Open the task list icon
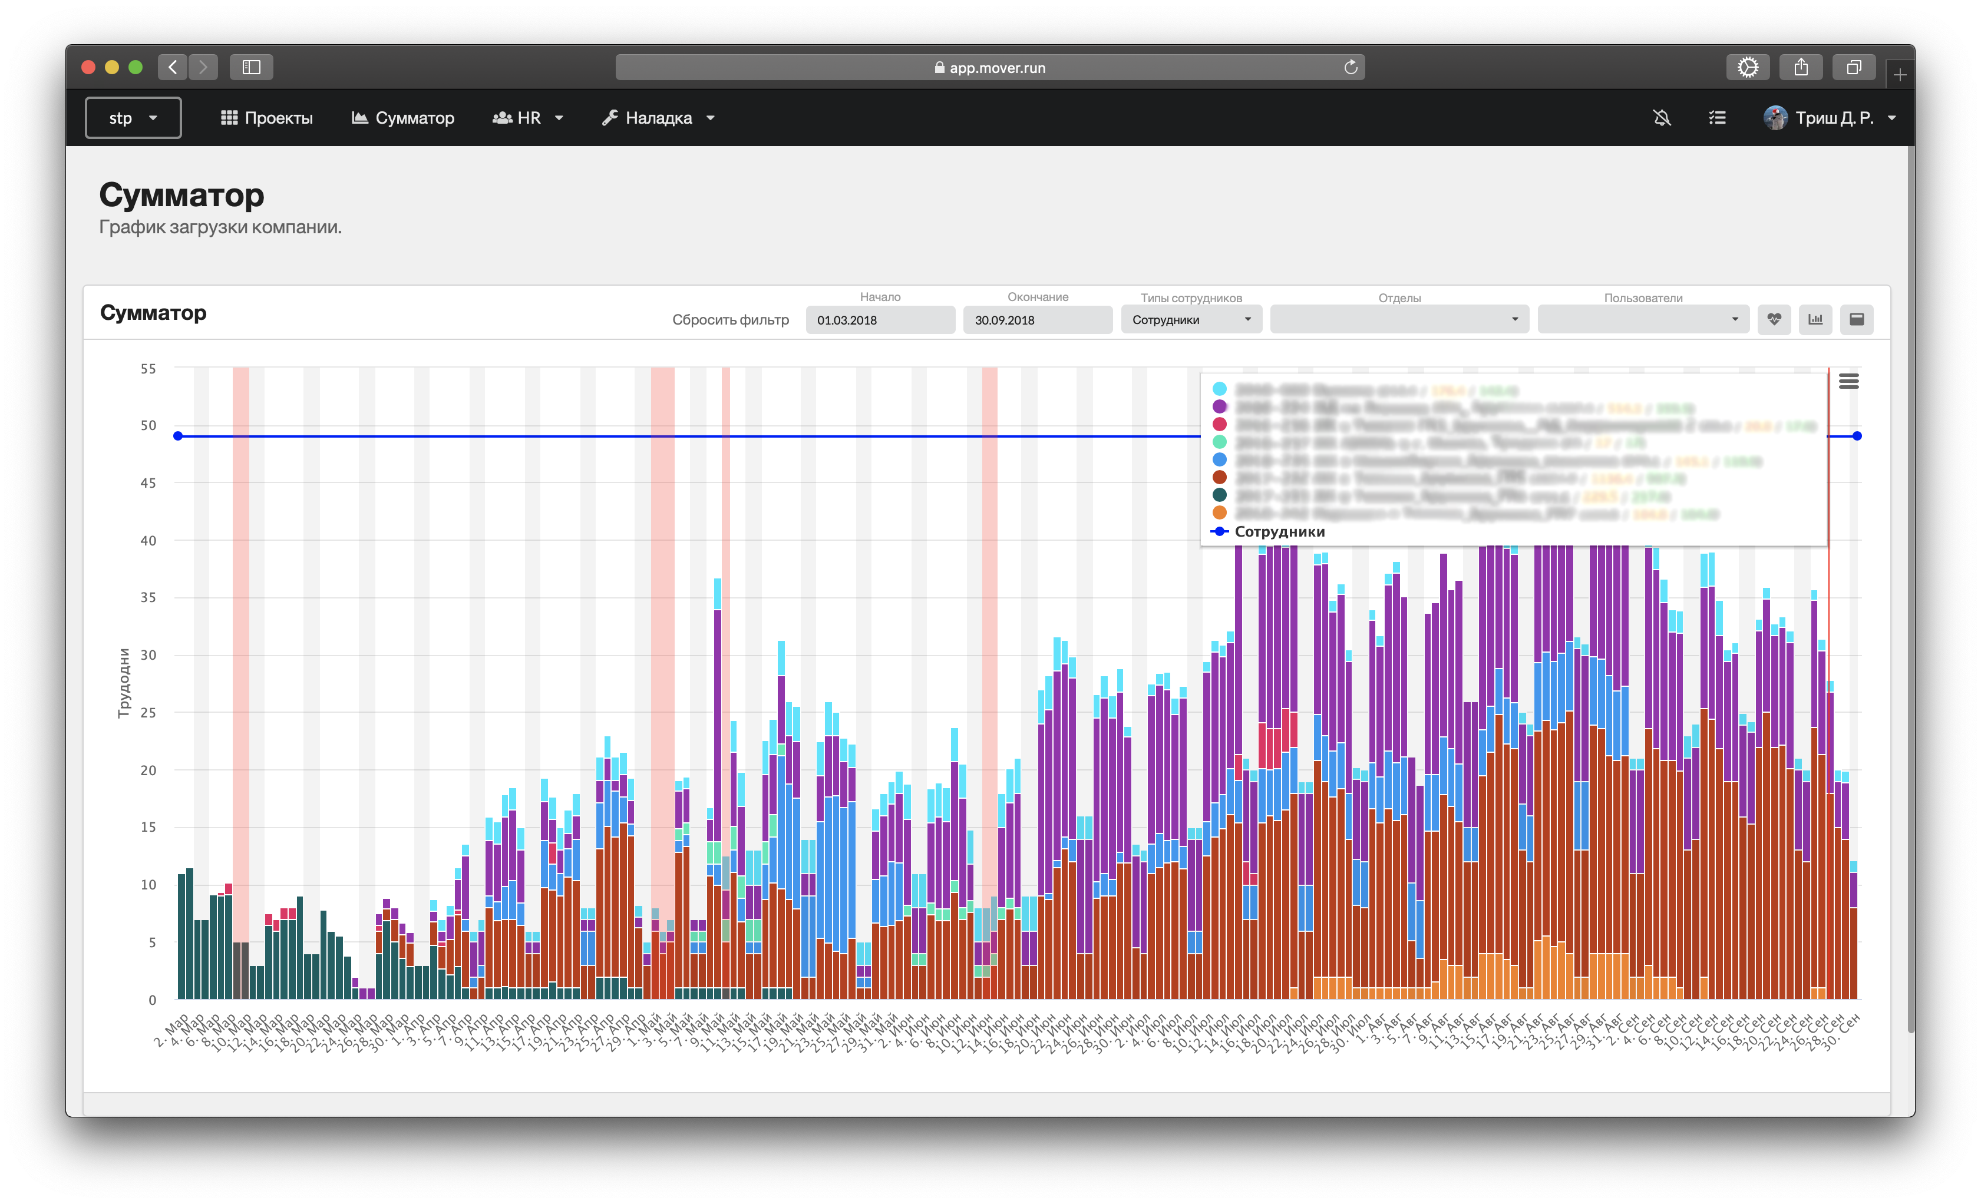The height and width of the screenshot is (1204, 1981). click(x=1716, y=118)
